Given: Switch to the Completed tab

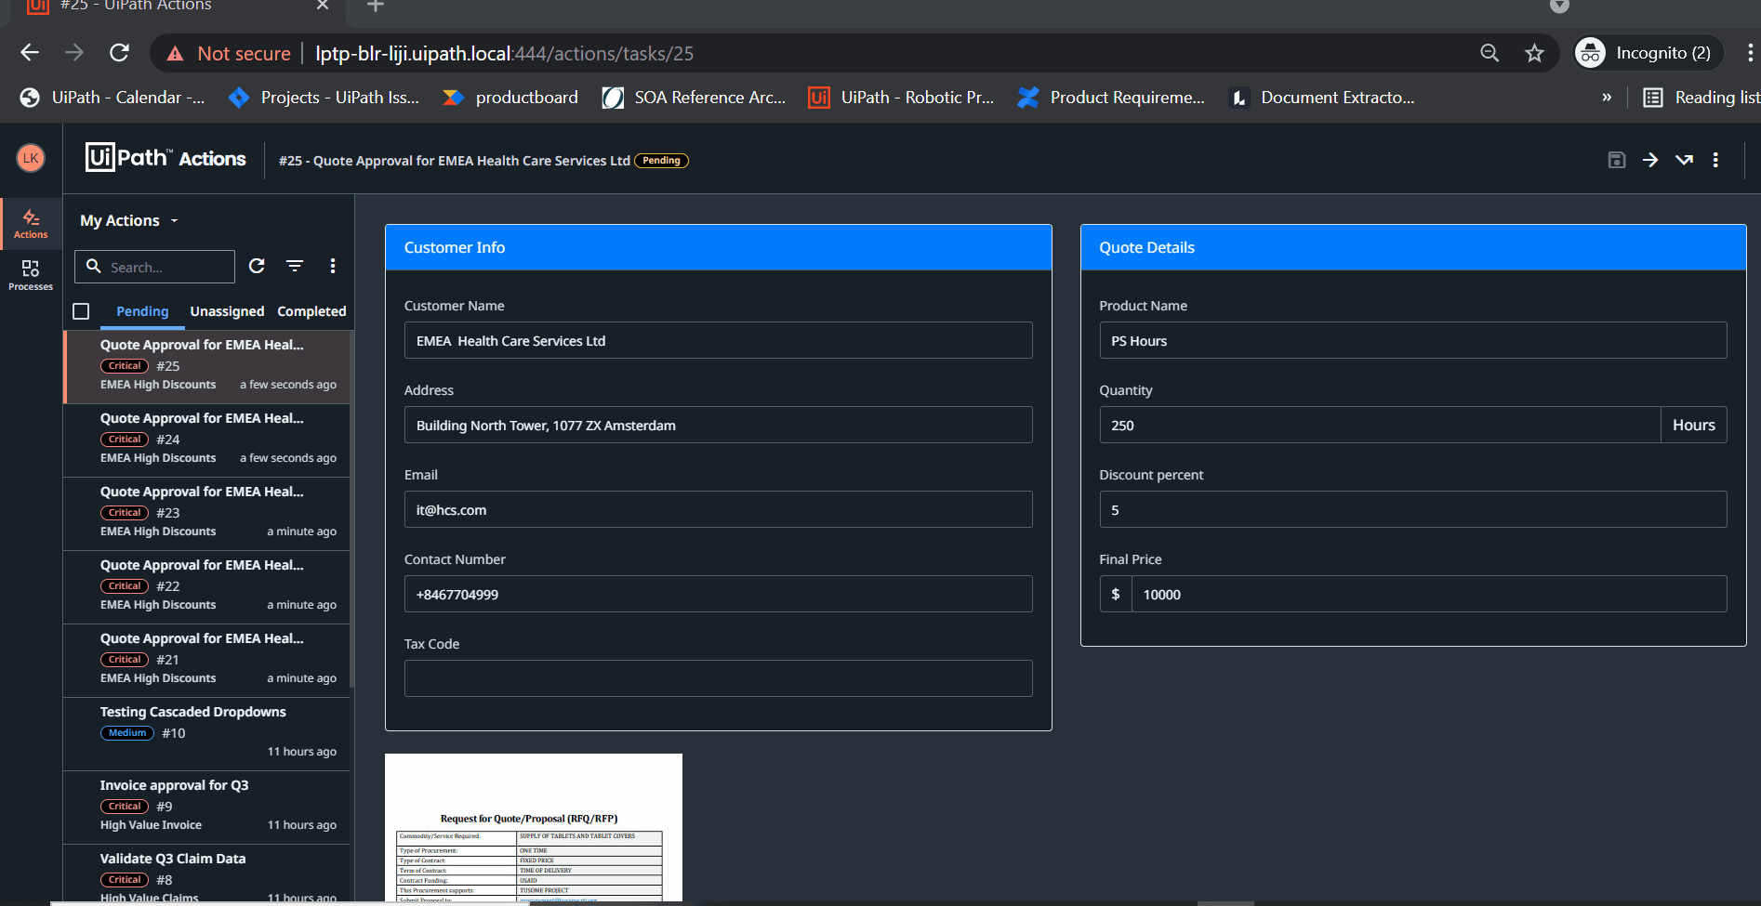Looking at the screenshot, I should click(311, 311).
